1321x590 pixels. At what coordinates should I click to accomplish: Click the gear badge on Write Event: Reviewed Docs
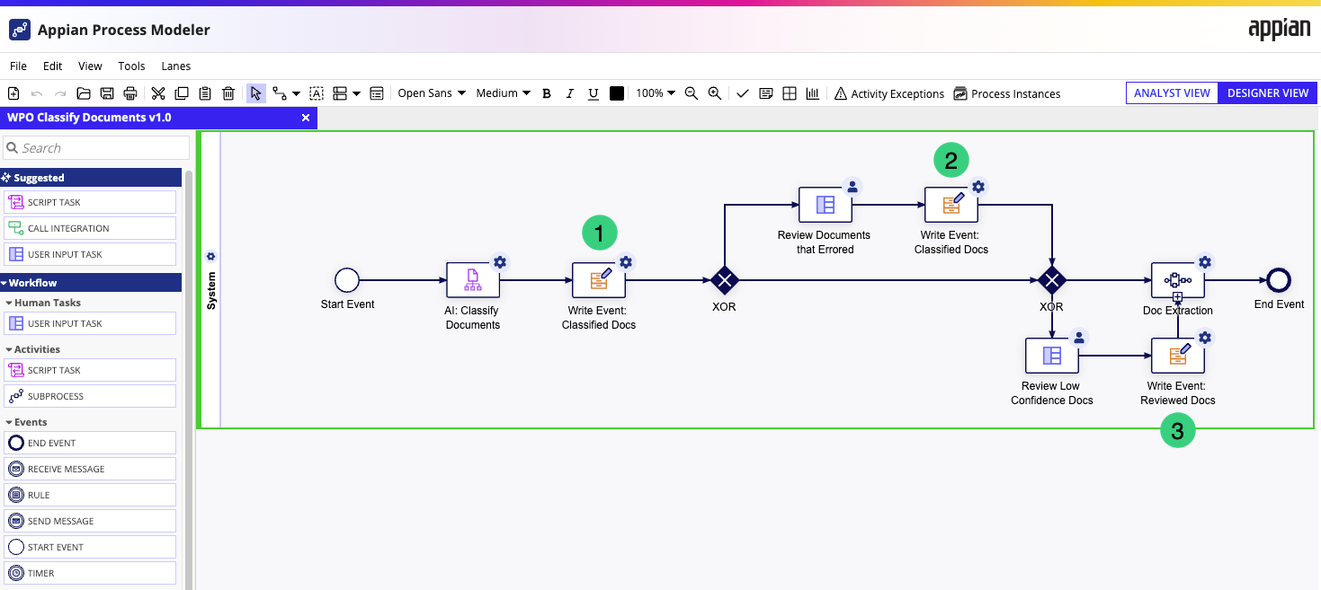pyautogui.click(x=1205, y=338)
